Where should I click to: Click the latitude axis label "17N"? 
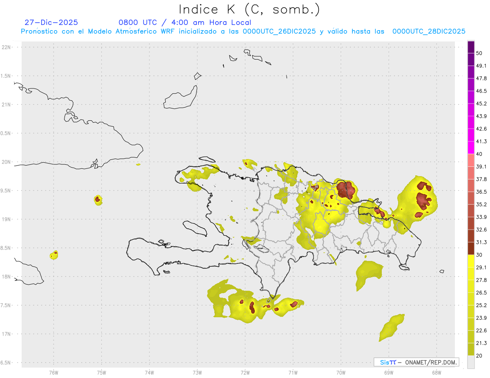coord(7,334)
